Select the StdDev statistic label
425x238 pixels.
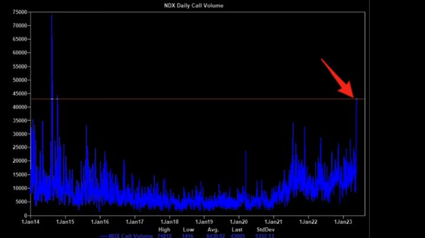[x=262, y=229]
